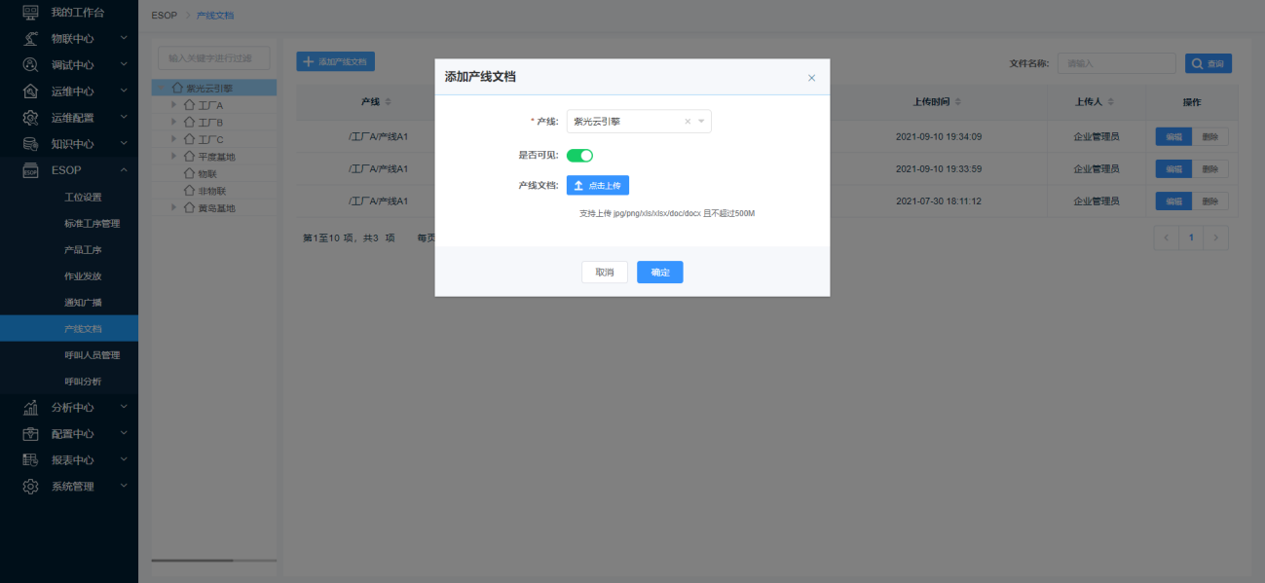
Task: Click 取消 to cancel the dialog
Action: [604, 273]
